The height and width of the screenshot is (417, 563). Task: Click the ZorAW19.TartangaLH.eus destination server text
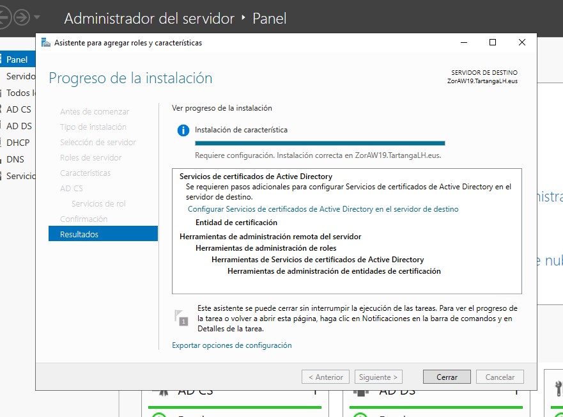(x=482, y=81)
